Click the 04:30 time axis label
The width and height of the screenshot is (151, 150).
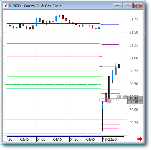[74, 139]
